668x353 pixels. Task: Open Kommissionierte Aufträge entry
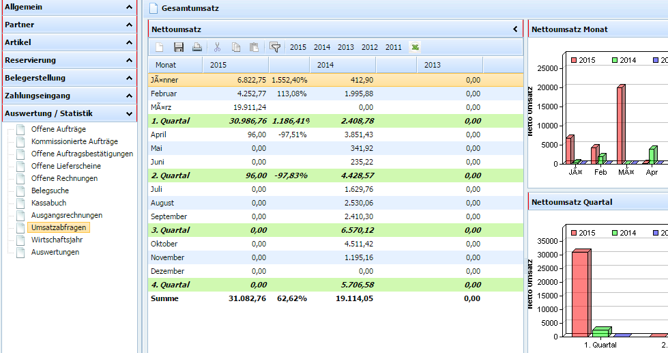click(74, 141)
